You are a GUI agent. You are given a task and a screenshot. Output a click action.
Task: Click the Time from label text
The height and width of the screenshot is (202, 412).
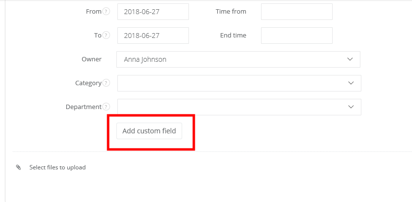[x=231, y=12]
